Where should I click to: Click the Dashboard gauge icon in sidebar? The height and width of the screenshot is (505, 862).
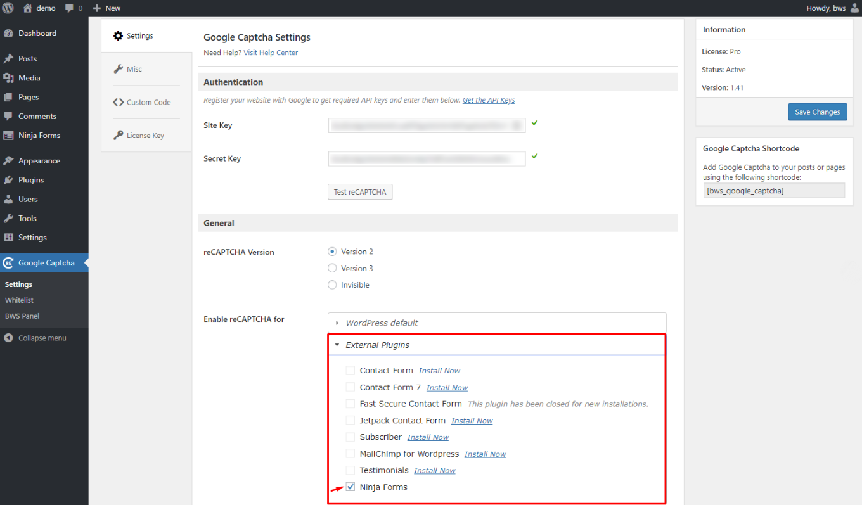[x=8, y=34]
